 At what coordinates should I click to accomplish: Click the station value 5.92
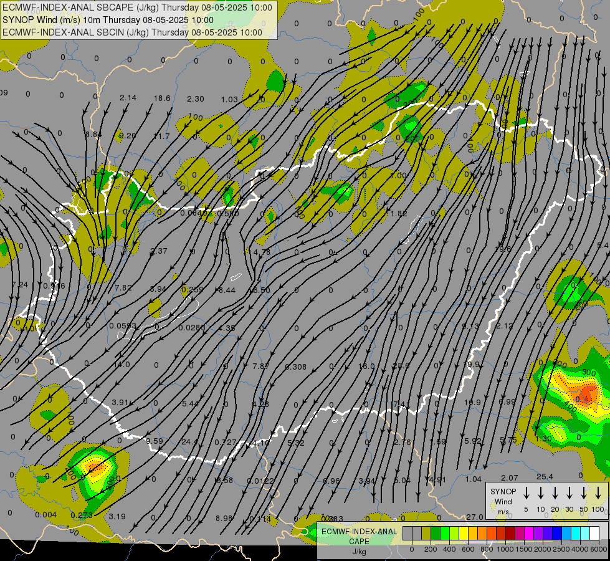473,441
